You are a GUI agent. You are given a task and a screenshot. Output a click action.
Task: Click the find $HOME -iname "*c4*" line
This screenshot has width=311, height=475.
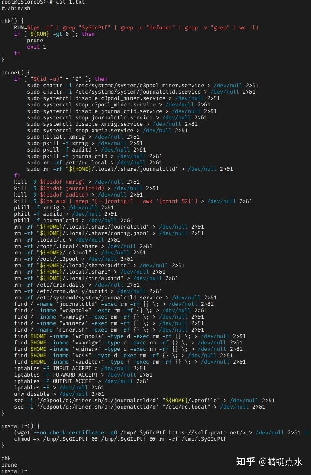pos(124,355)
